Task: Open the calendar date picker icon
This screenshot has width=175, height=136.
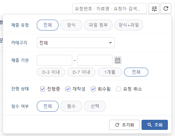Action: tap(118, 60)
